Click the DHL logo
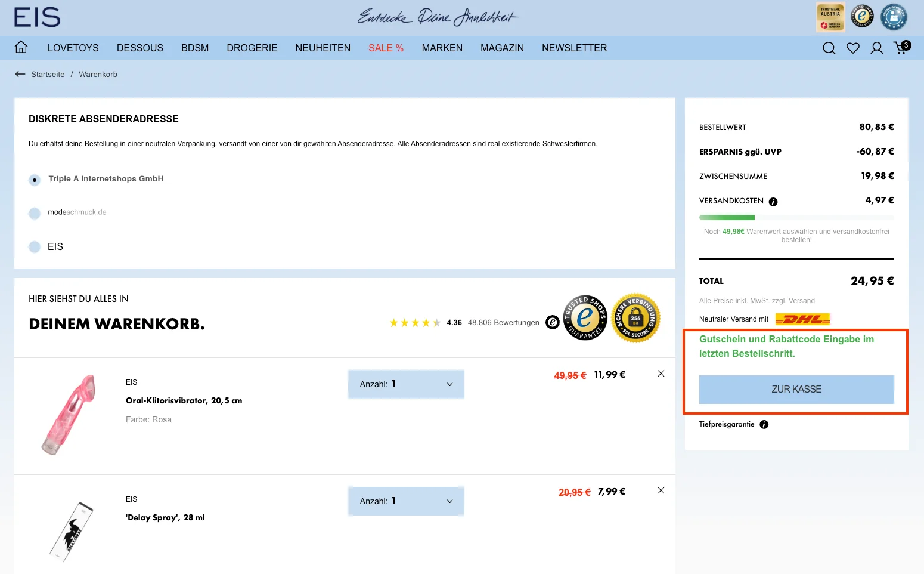This screenshot has height=574, width=924. 802,319
